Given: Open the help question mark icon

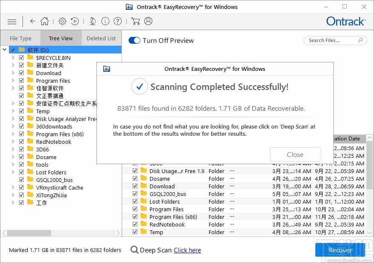Looking at the screenshot, I should pos(118,21).
